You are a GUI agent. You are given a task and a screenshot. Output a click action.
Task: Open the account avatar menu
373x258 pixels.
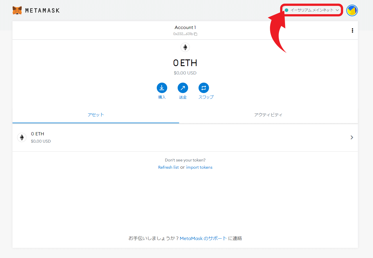click(352, 10)
